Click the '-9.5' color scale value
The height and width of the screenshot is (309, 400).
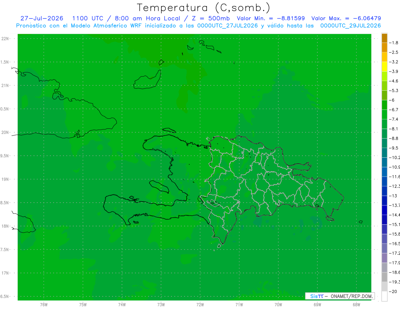[x=394, y=148]
